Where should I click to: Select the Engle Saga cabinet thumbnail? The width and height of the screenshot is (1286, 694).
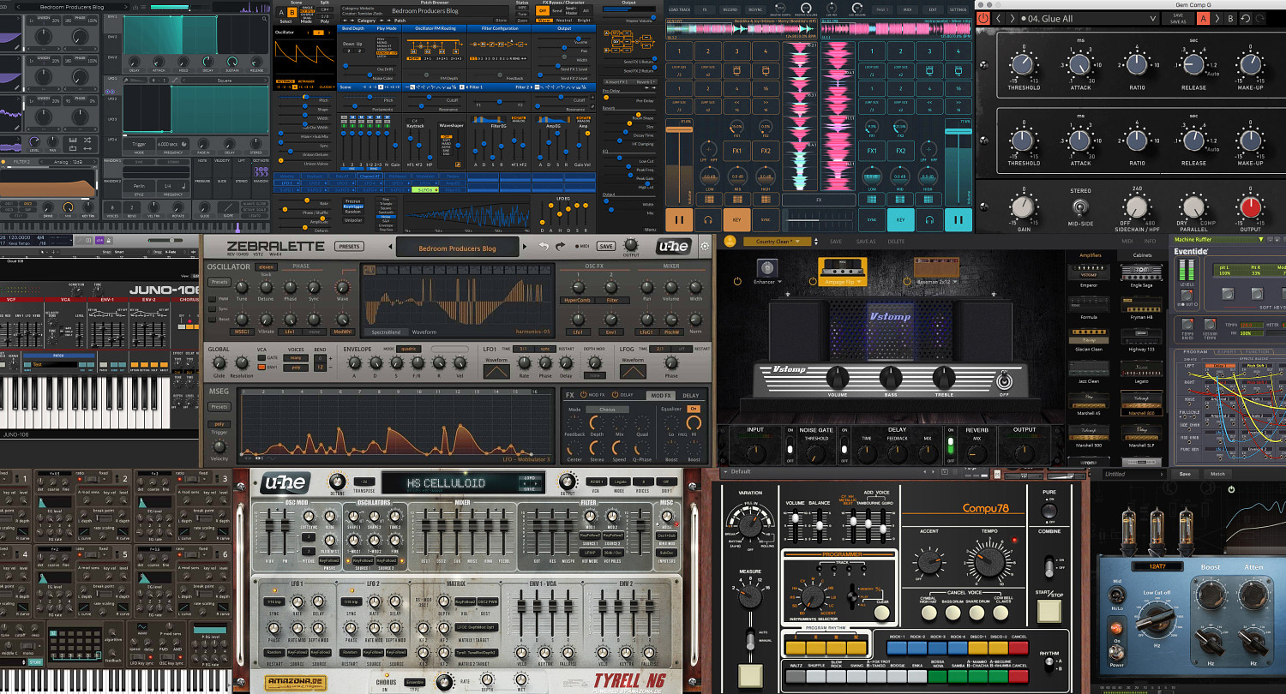(x=1142, y=272)
